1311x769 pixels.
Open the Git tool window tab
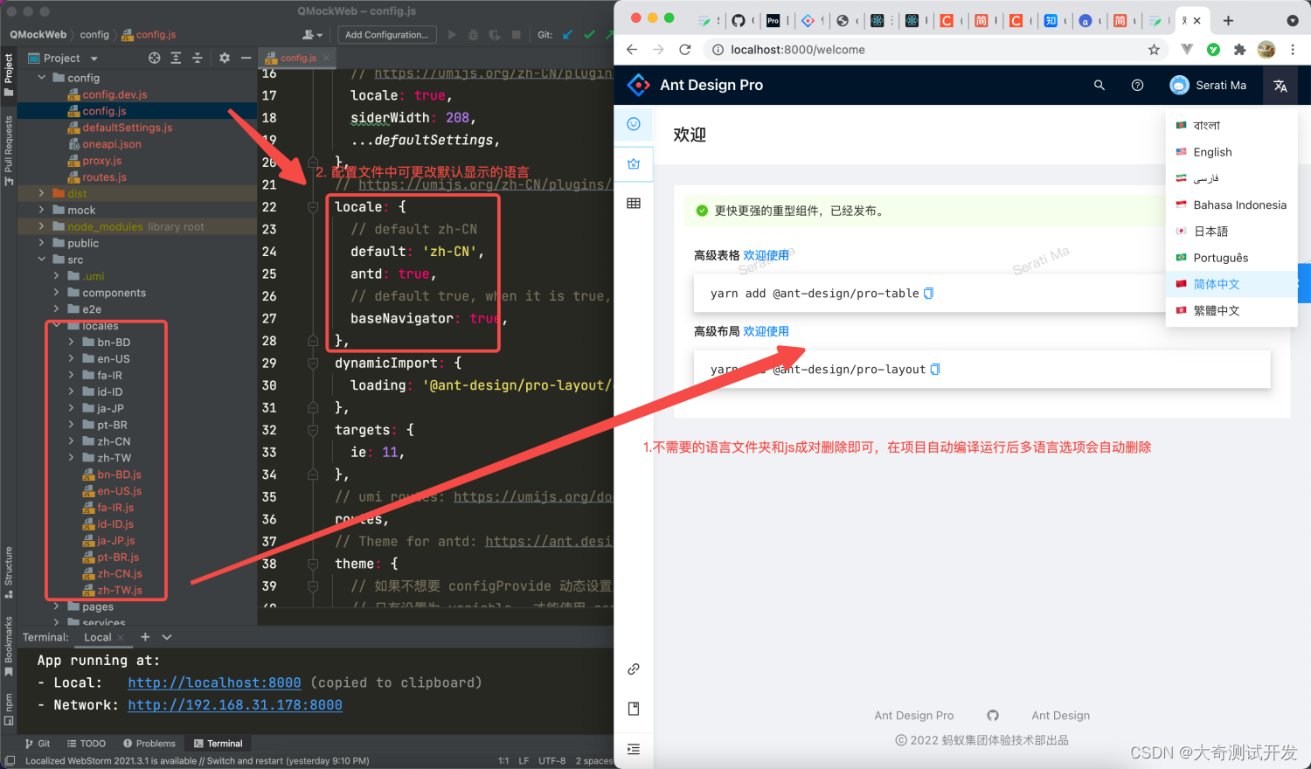[x=38, y=744]
